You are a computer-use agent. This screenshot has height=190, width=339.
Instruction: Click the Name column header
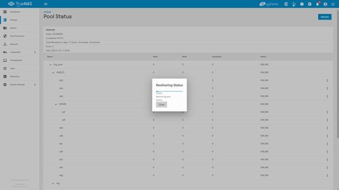pyautogui.click(x=50, y=56)
